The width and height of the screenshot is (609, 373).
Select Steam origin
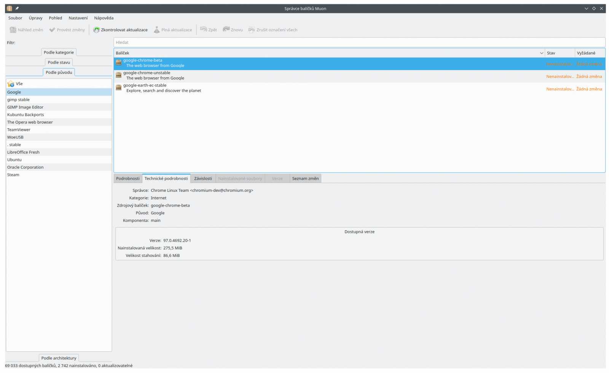pyautogui.click(x=59, y=175)
